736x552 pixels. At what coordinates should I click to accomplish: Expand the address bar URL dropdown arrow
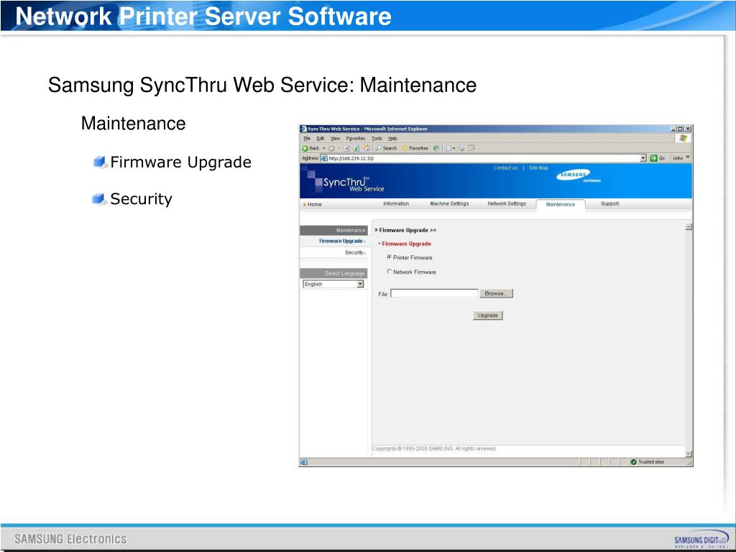click(643, 158)
